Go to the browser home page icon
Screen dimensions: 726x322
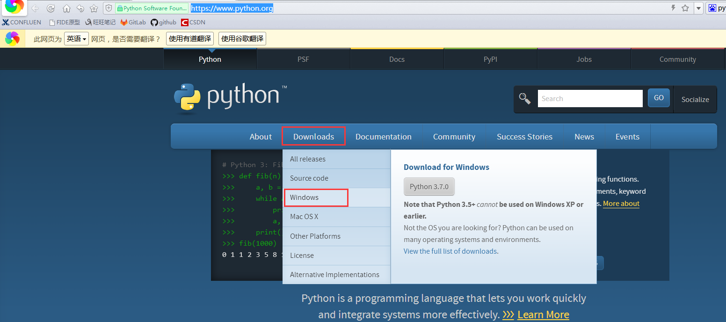66,8
